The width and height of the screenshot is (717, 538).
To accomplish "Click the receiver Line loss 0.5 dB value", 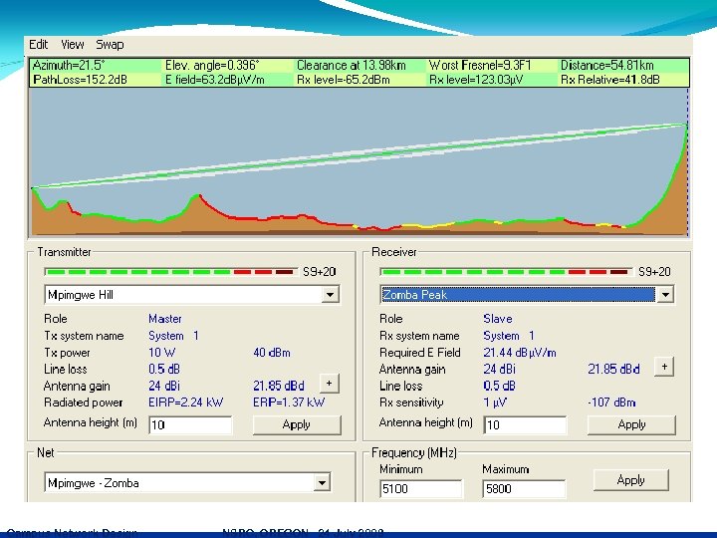I will pyautogui.click(x=499, y=386).
